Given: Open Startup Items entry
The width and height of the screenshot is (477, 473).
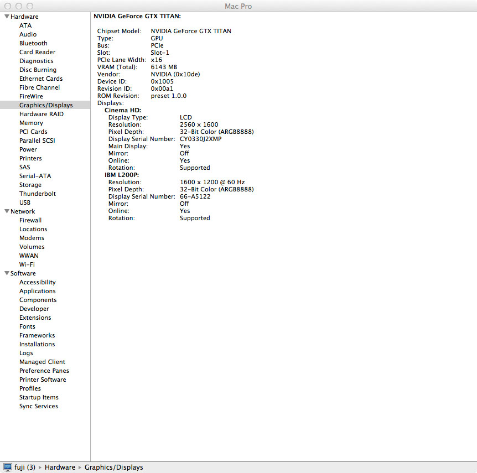Looking at the screenshot, I should [39, 397].
